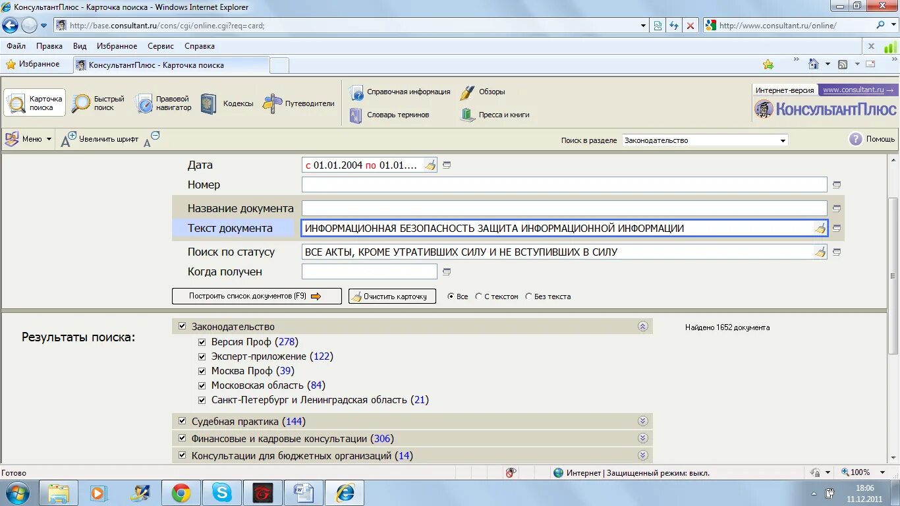The width and height of the screenshot is (900, 506).
Task: Open the Избранное menu
Action: 117,46
